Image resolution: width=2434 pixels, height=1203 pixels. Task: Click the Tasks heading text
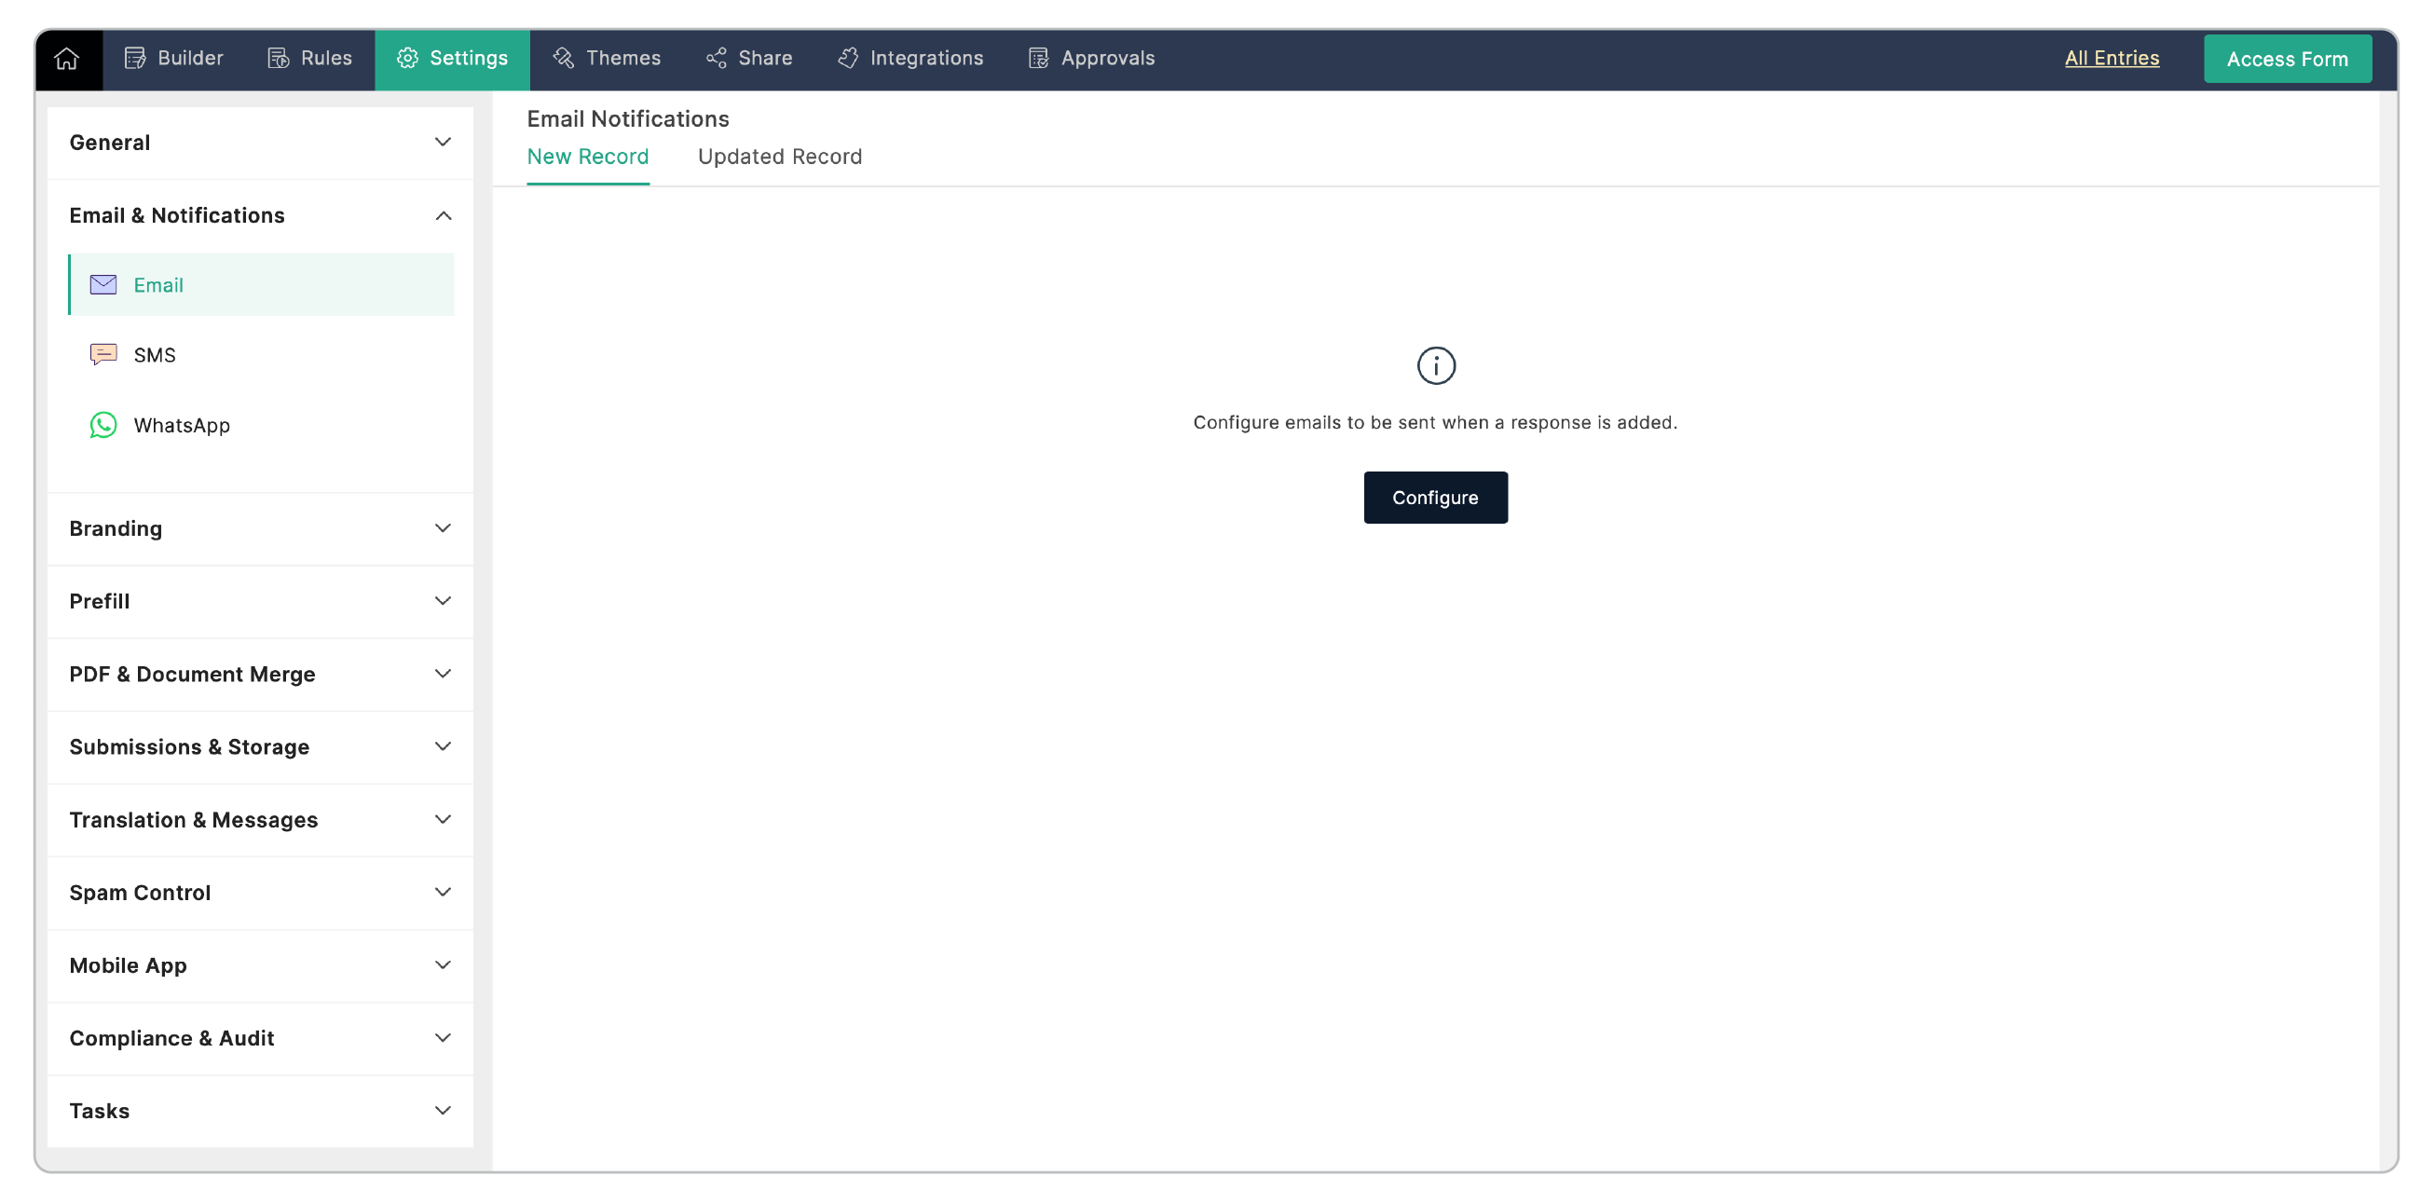[99, 1111]
